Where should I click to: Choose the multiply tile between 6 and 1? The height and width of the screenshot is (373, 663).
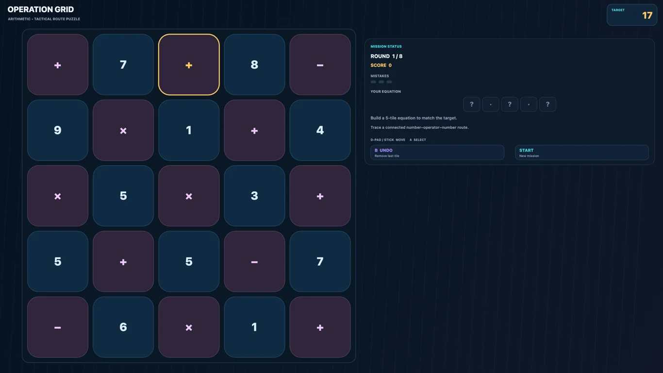pyautogui.click(x=189, y=327)
